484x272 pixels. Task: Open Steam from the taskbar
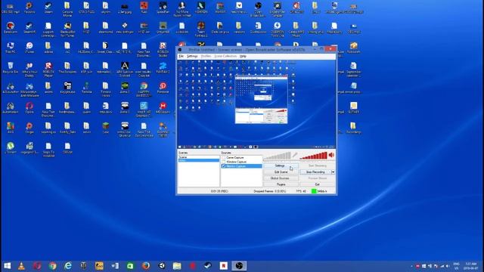click(x=208, y=265)
